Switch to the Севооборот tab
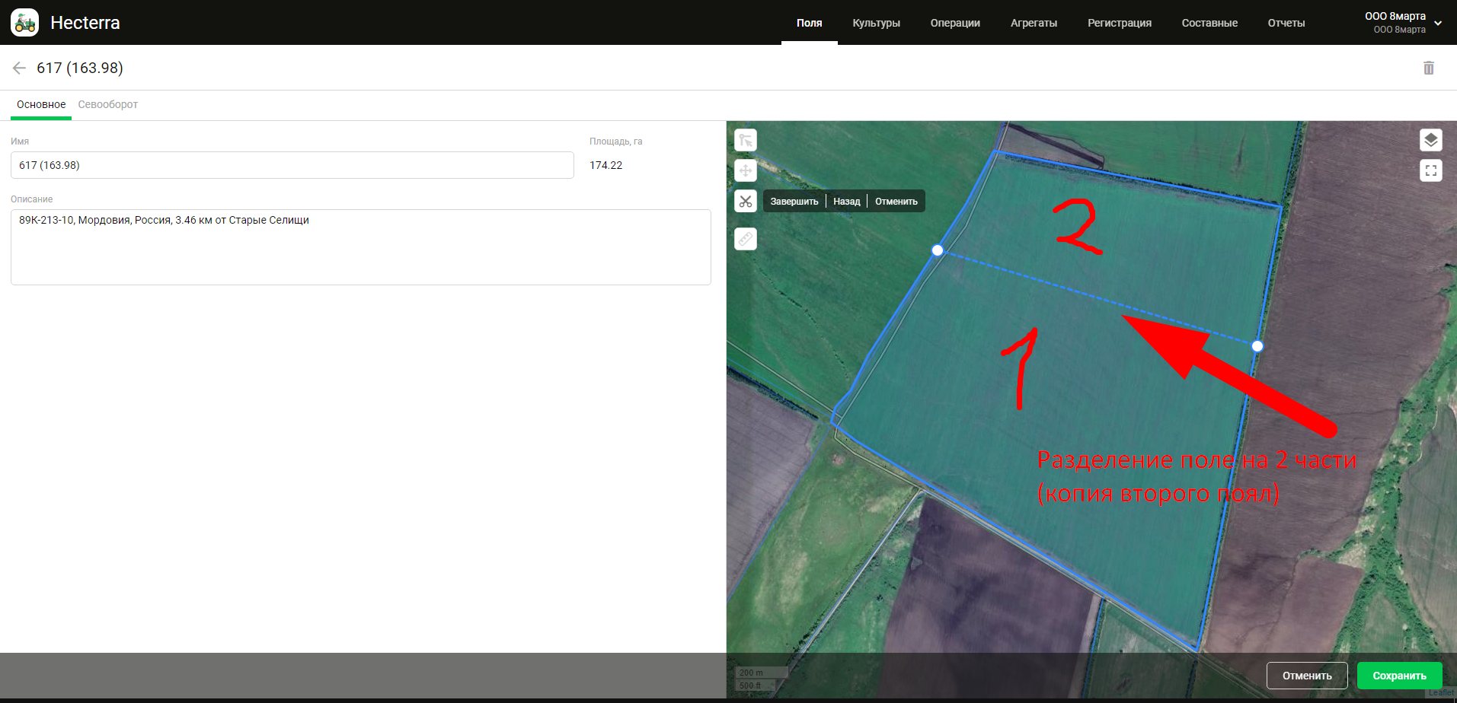 click(107, 104)
